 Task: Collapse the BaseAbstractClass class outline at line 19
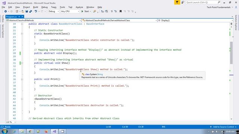coord(22,24)
